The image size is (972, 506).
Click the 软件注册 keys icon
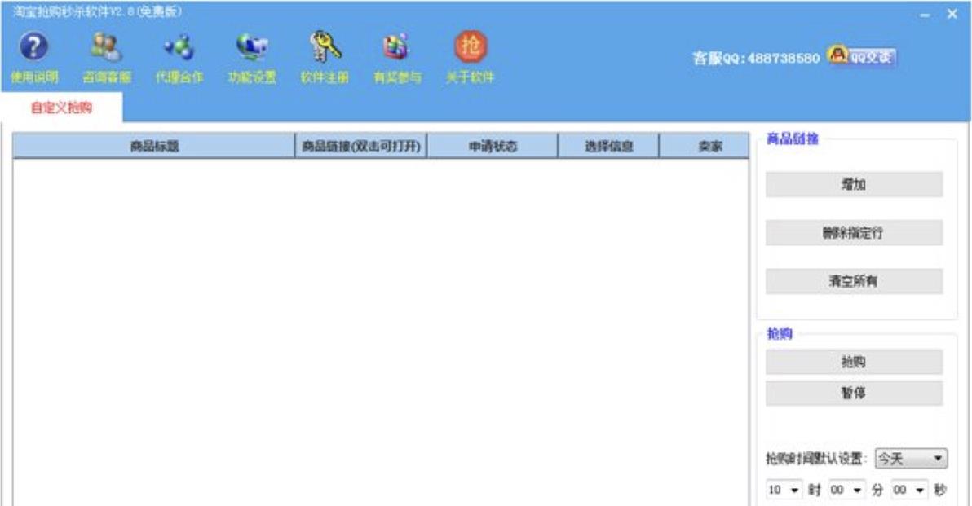[x=325, y=56]
